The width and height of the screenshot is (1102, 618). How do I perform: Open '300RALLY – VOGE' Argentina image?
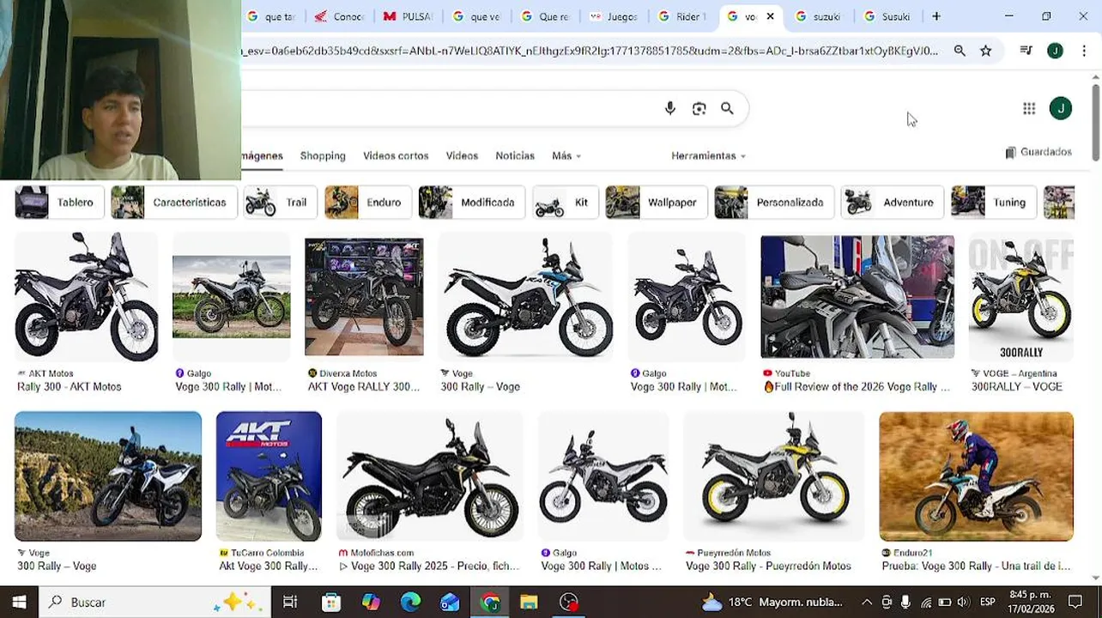[1020, 296]
